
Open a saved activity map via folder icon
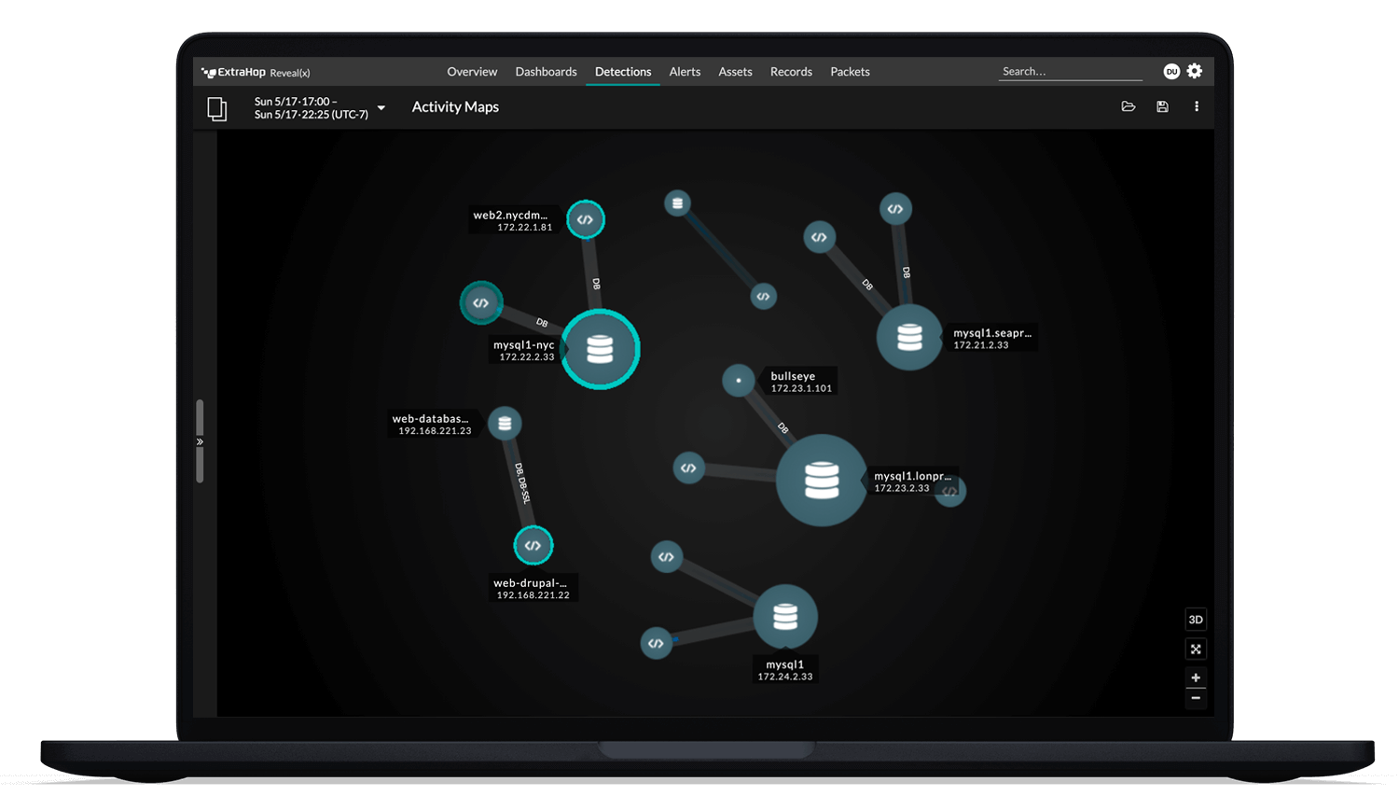pyautogui.click(x=1129, y=106)
